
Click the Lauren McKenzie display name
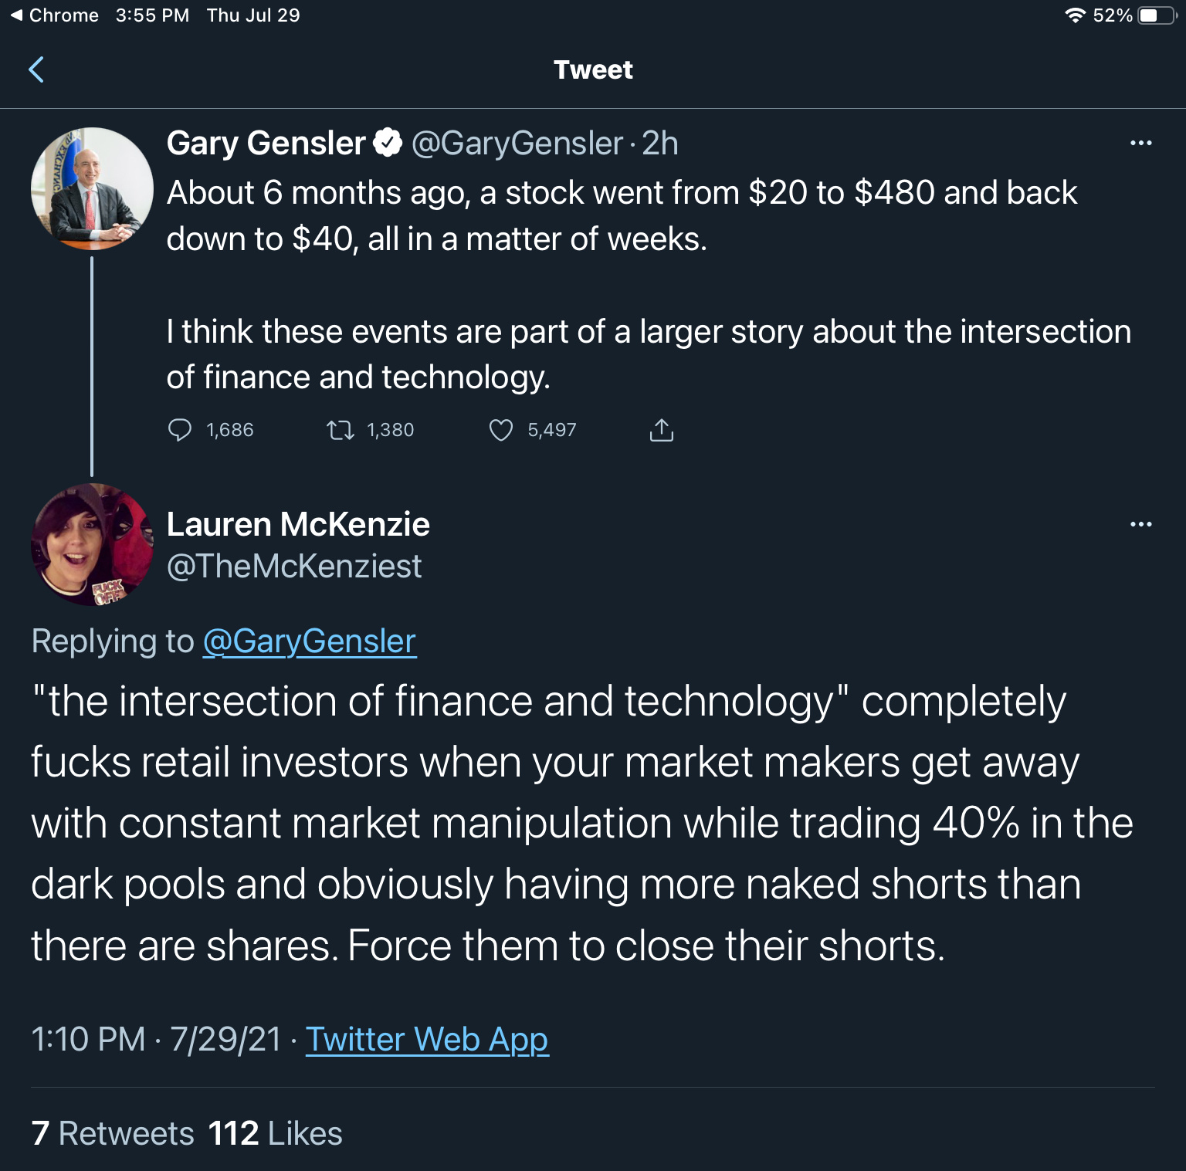coord(298,524)
